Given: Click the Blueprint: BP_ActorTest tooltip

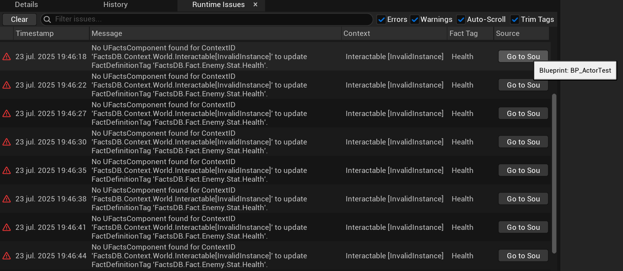Looking at the screenshot, I should (575, 70).
